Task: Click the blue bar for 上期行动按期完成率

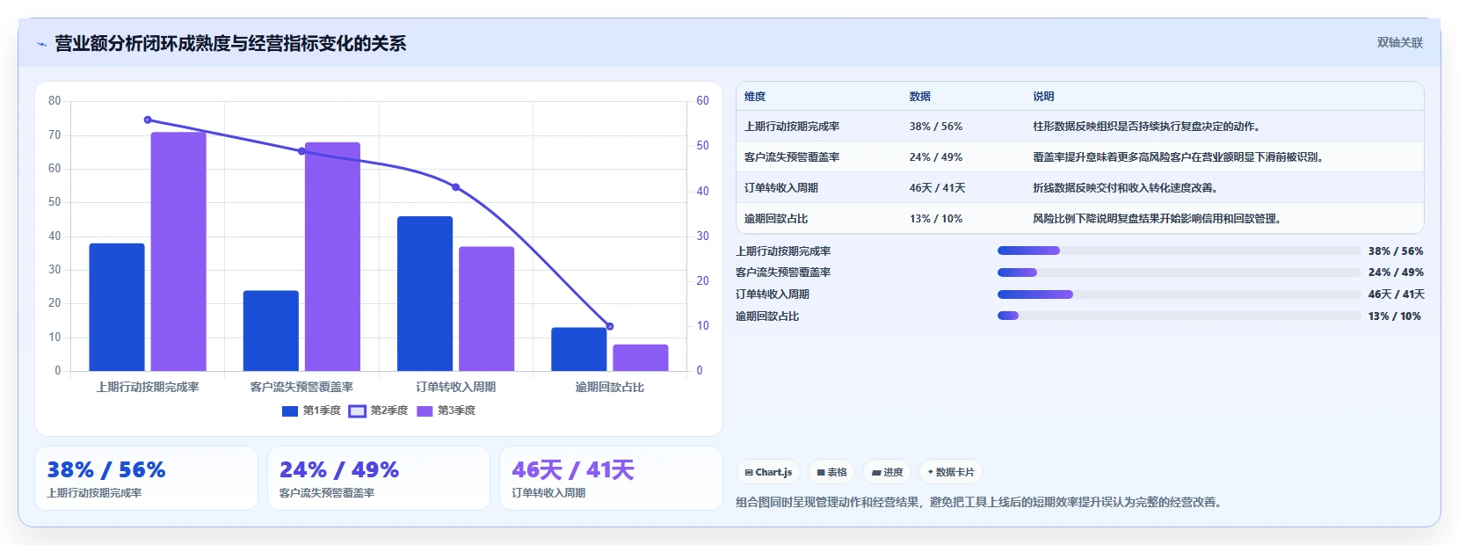Action: pos(117,307)
